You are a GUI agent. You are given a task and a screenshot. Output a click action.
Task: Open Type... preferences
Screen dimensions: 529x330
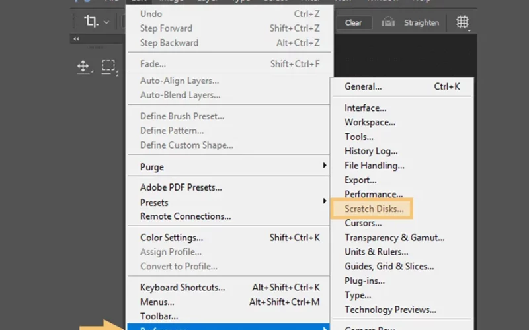402,295
